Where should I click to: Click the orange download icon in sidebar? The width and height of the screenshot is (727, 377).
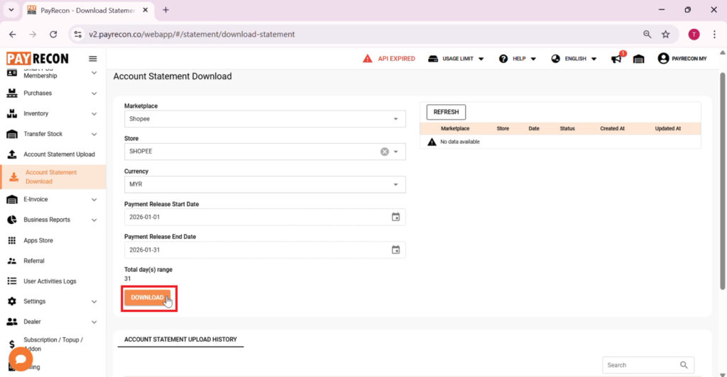14,176
